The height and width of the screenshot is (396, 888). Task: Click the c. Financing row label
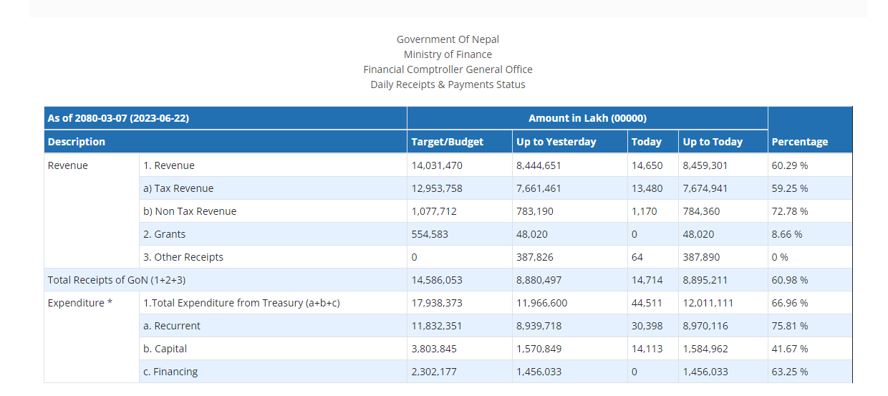(170, 372)
